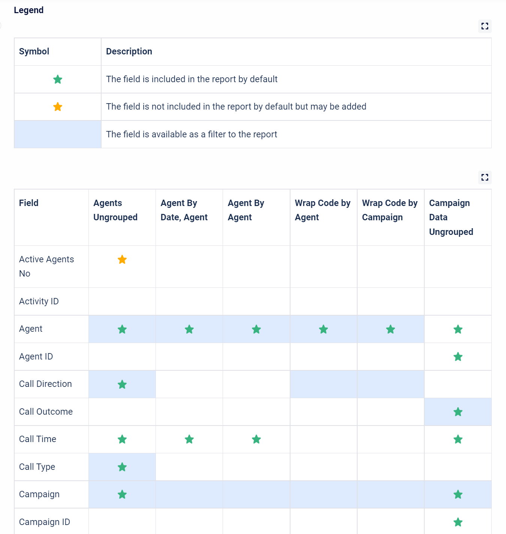Click Call Direction star under Agents Ungrouped
The width and height of the screenshot is (506, 534).
pyautogui.click(x=122, y=385)
